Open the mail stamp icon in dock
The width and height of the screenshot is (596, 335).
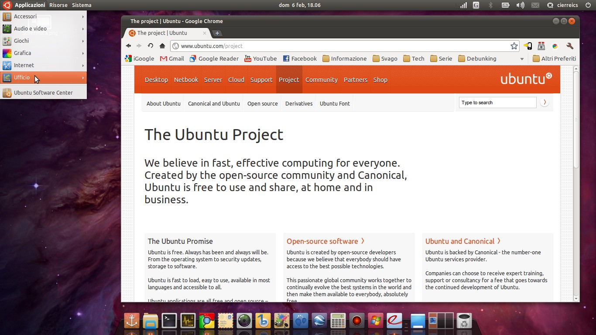pyautogui.click(x=226, y=321)
